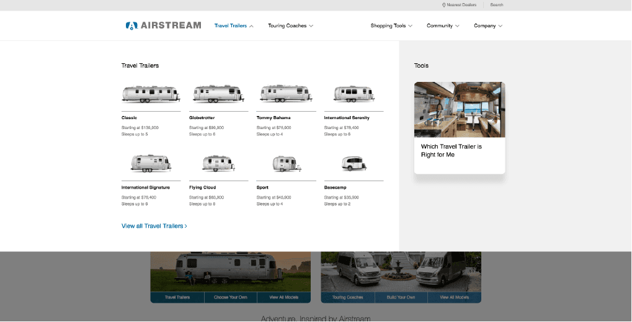The height and width of the screenshot is (322, 632).
Task: Select the Company nav item
Action: [x=485, y=25]
